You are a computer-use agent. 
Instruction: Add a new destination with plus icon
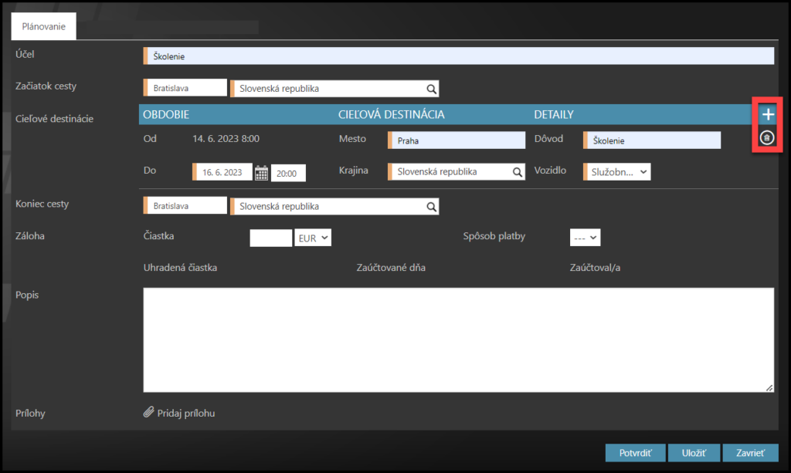767,114
